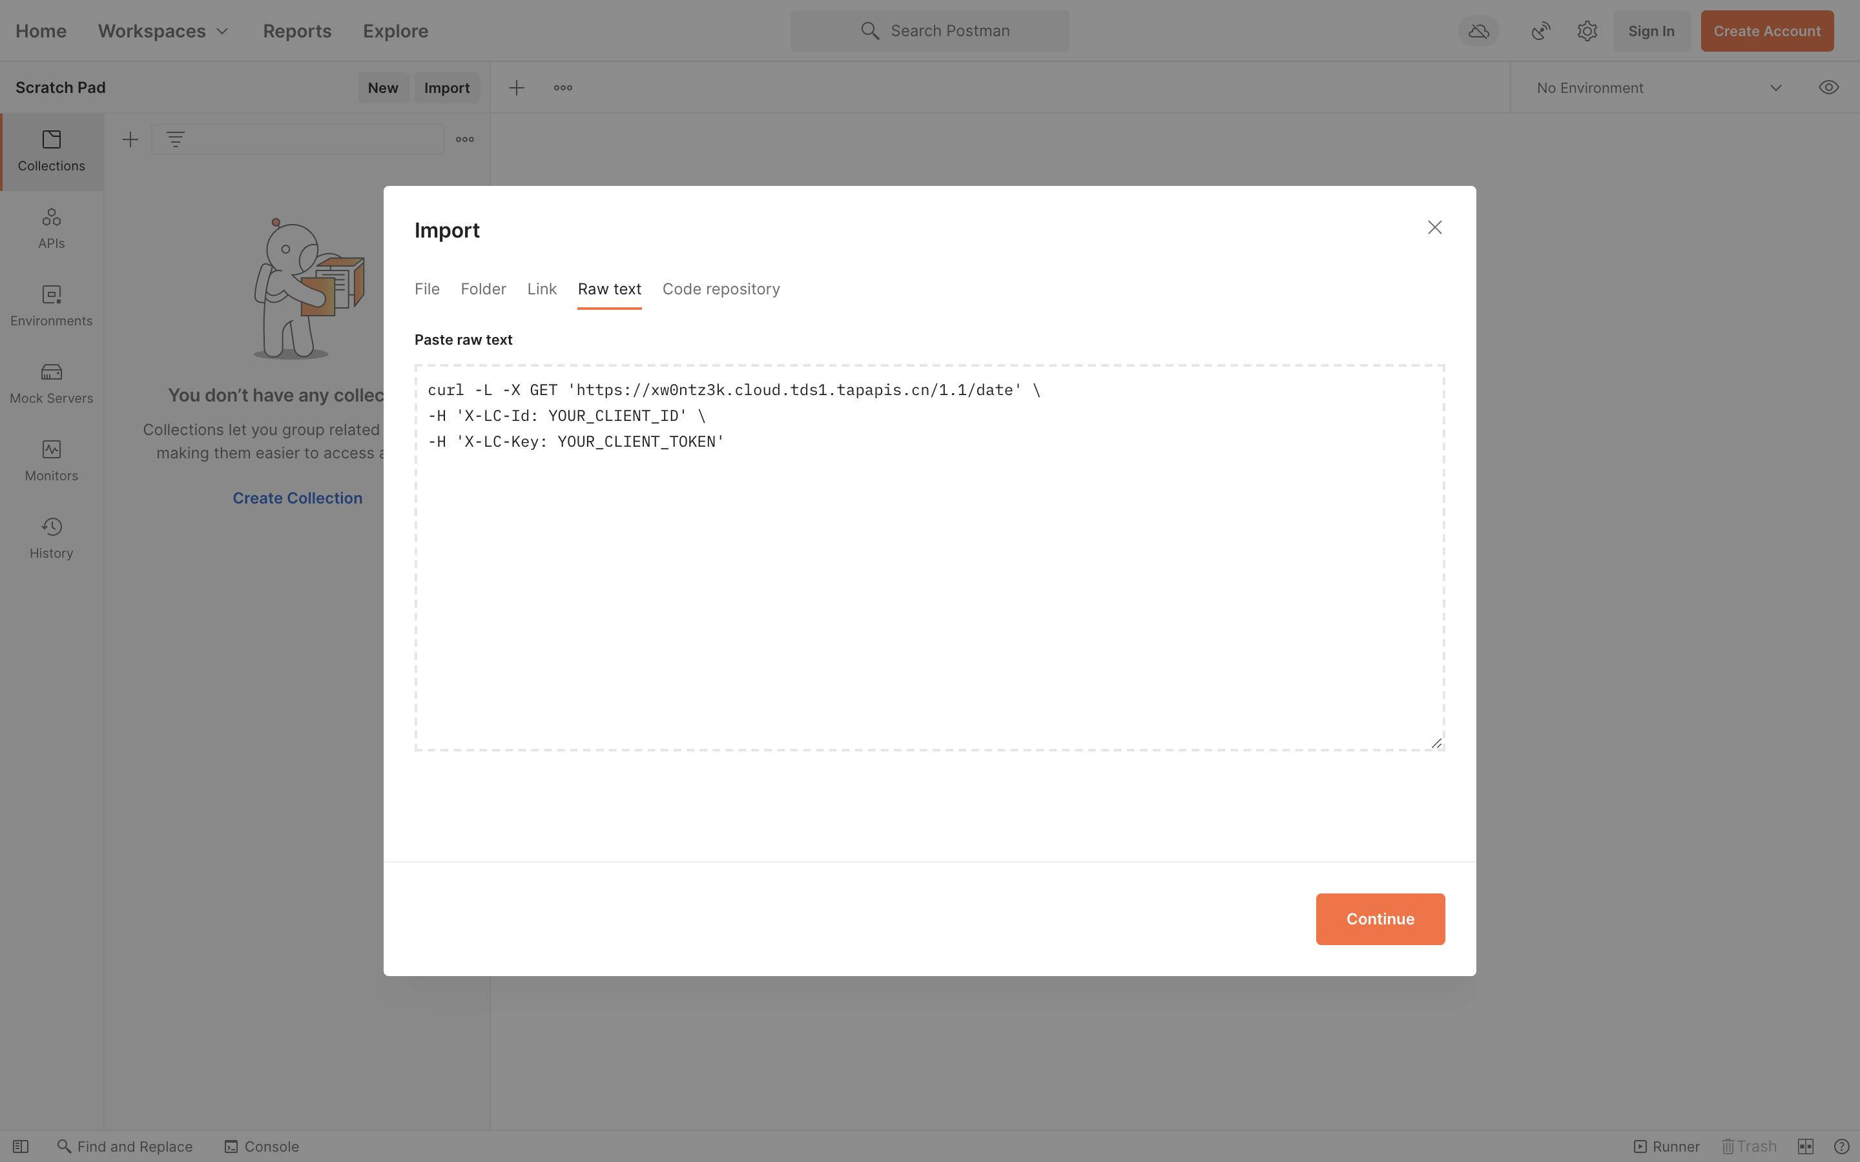
Task: Toggle the environment quick look eye
Action: [1828, 87]
